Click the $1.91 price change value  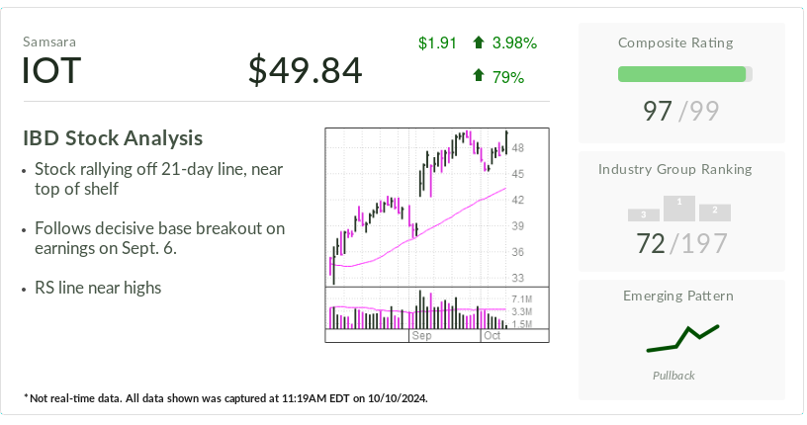[436, 42]
